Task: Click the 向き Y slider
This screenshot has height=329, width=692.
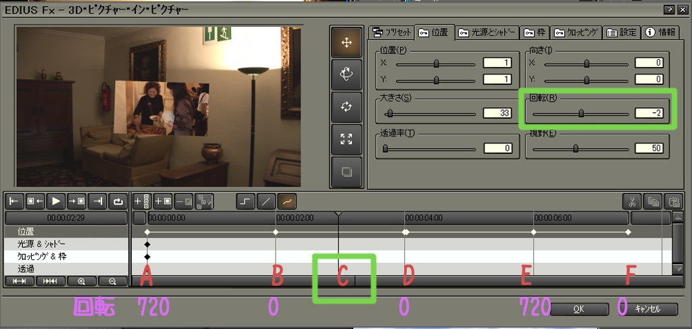Action: pos(586,80)
